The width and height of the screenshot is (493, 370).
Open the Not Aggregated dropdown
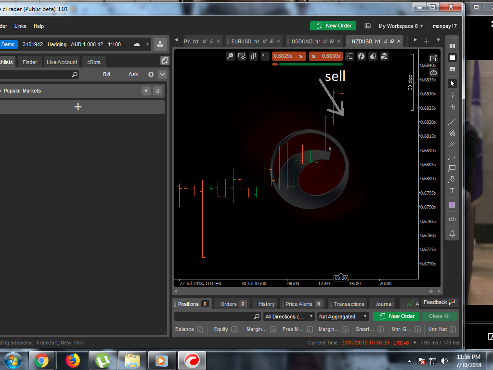(343, 317)
